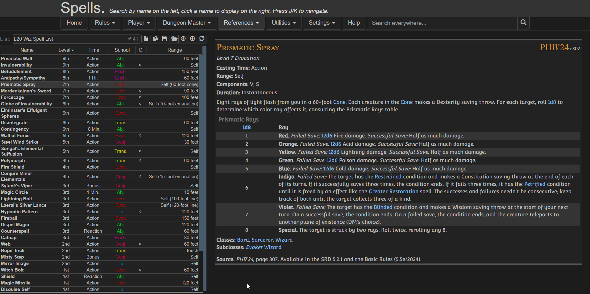
Task: Click the Search everywhere input field
Action: pos(442,23)
